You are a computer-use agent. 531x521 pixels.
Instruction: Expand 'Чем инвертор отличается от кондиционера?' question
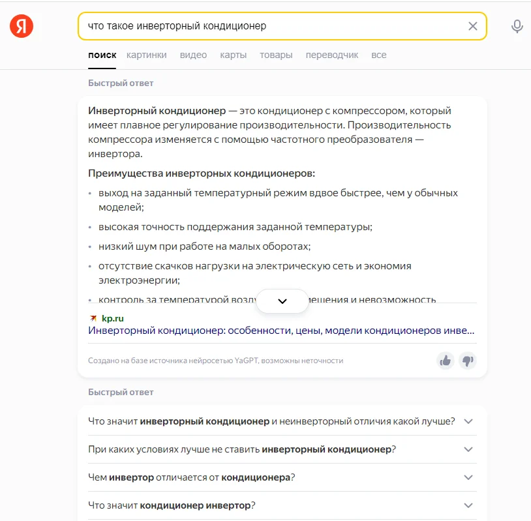click(x=468, y=477)
